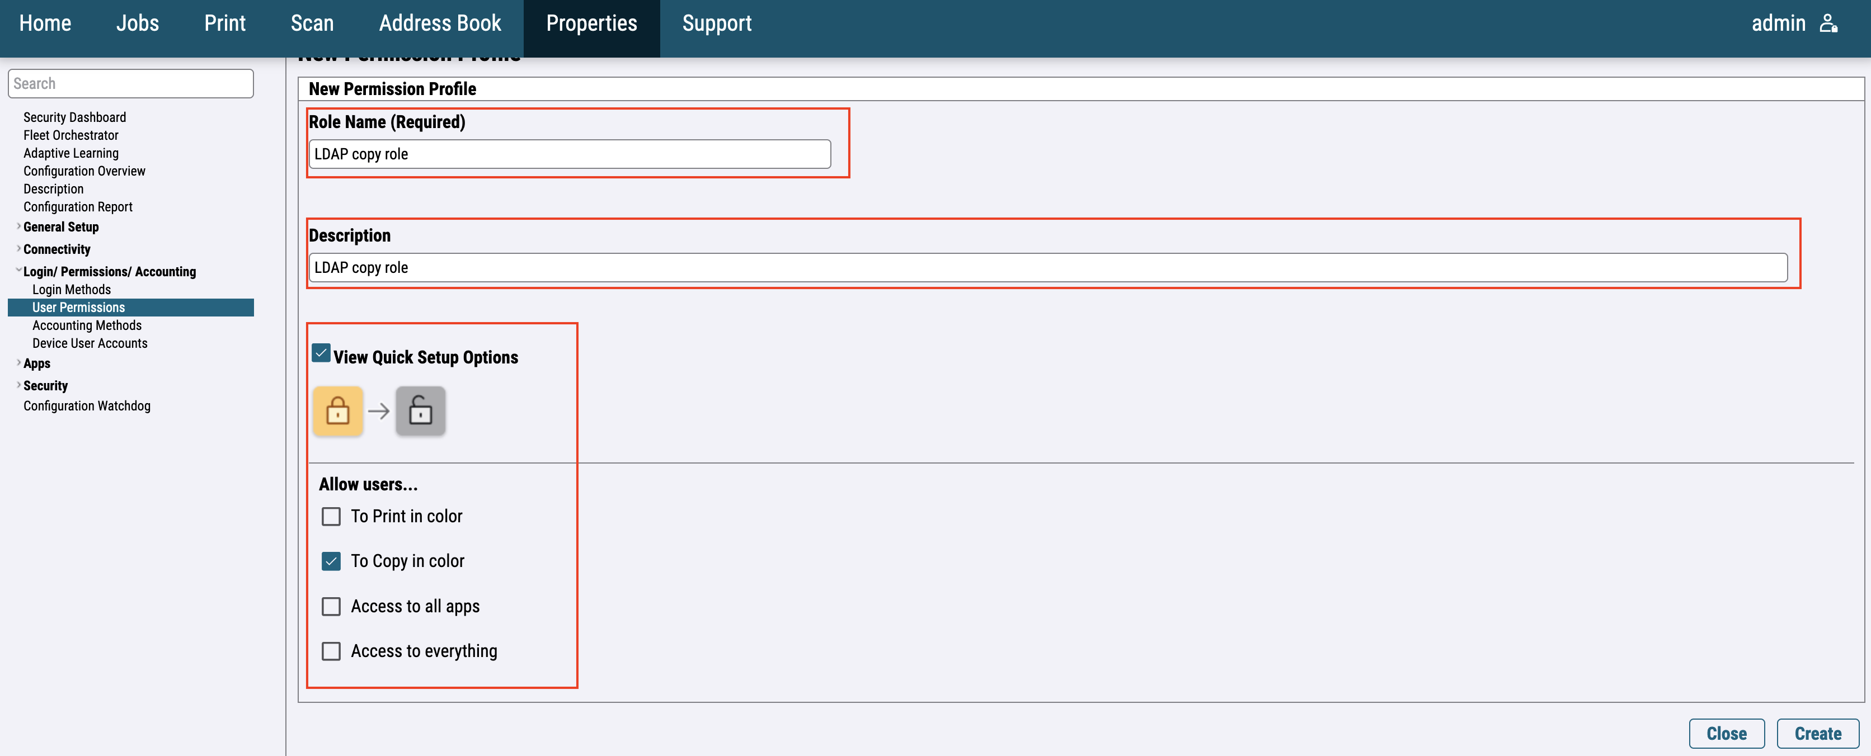Click the admin user profile icon
Viewport: 1871px width, 756px height.
point(1828,23)
